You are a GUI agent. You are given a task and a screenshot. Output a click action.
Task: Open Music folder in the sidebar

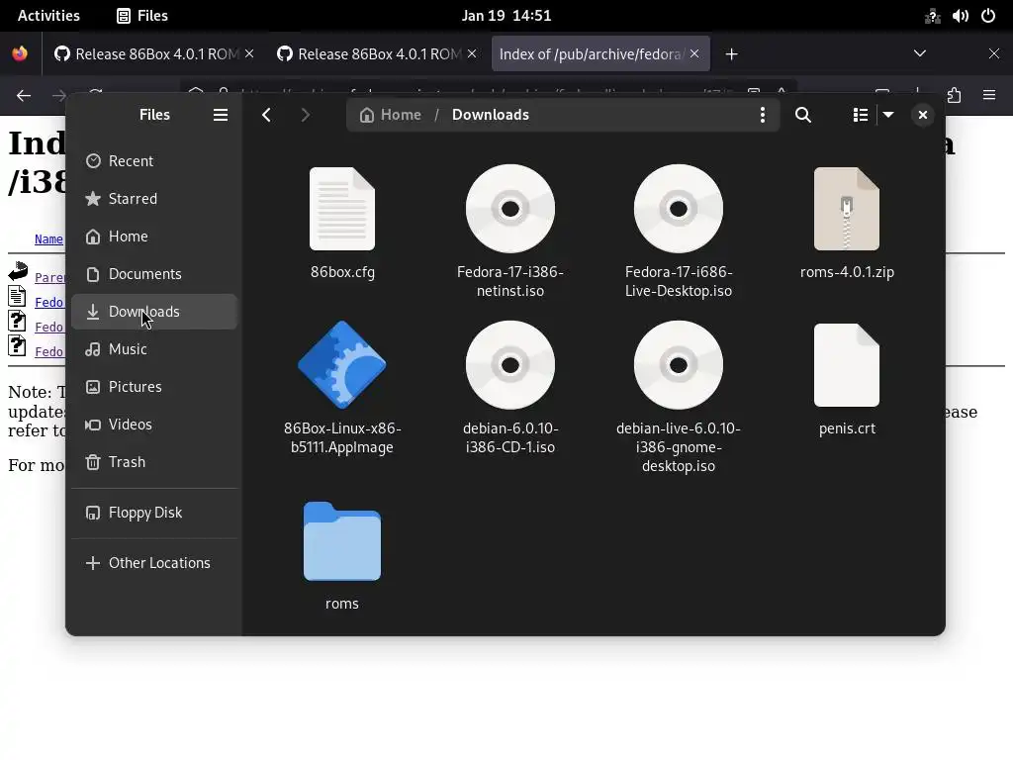point(154,349)
